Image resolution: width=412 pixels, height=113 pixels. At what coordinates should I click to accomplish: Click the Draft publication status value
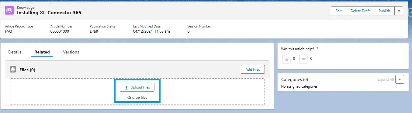[94, 31]
